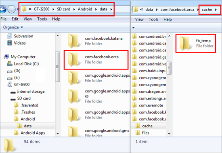Select GT-I9300 device in tree

point(19,84)
